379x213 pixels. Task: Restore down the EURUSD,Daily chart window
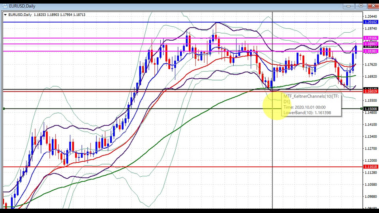pos(361,6)
